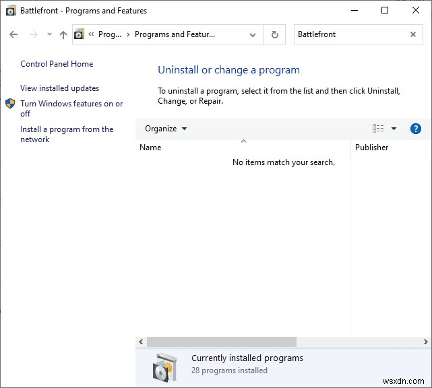Viewport: 432px width, 388px height.
Task: Click the change view icon
Action: (x=377, y=129)
